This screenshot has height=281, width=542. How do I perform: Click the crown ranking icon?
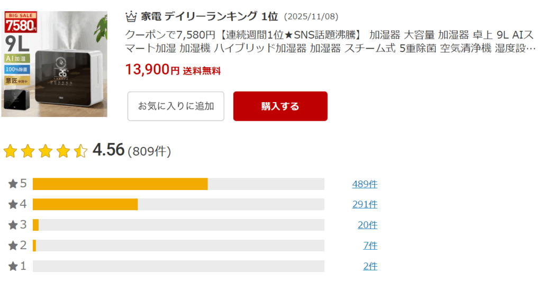(x=131, y=16)
